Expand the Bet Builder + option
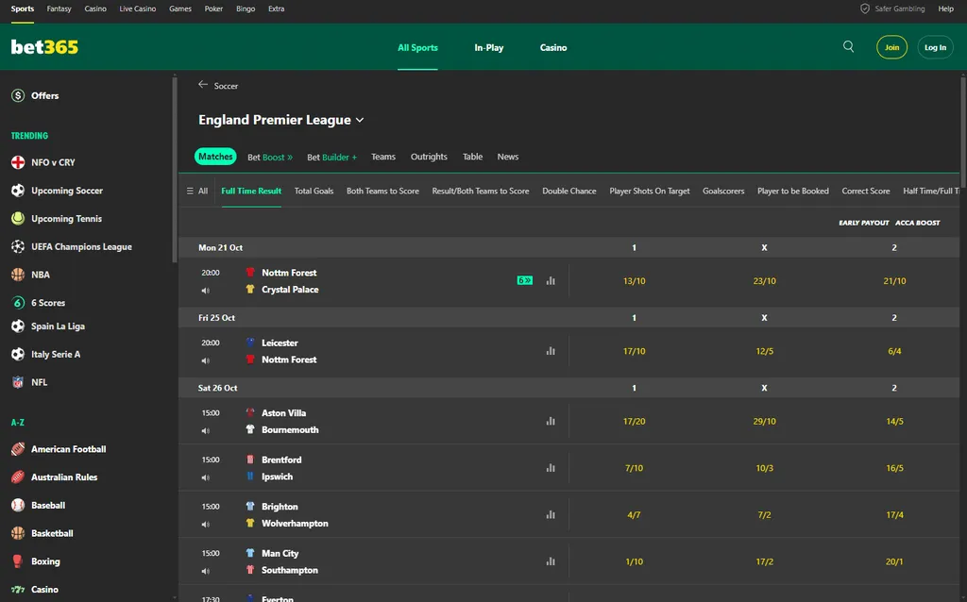Image resolution: width=967 pixels, height=602 pixels. 331,158
